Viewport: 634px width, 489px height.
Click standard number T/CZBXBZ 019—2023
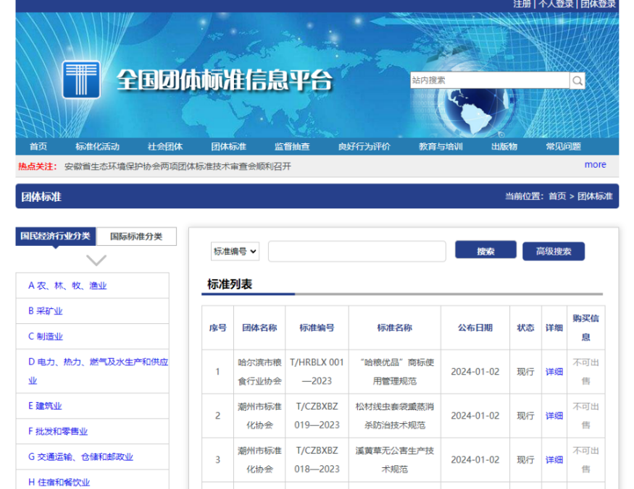317,415
